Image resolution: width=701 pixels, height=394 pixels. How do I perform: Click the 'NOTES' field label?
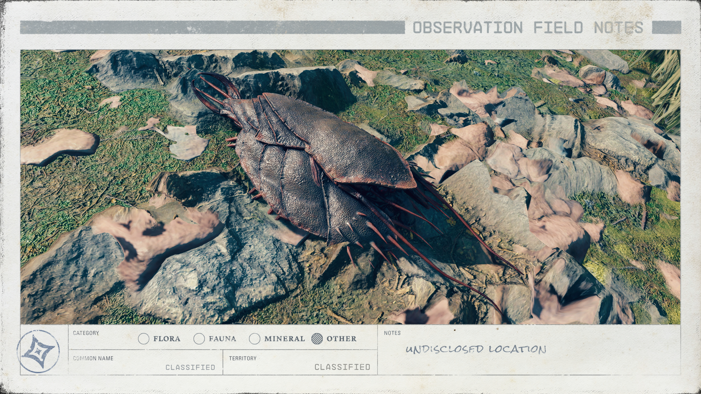click(x=392, y=333)
